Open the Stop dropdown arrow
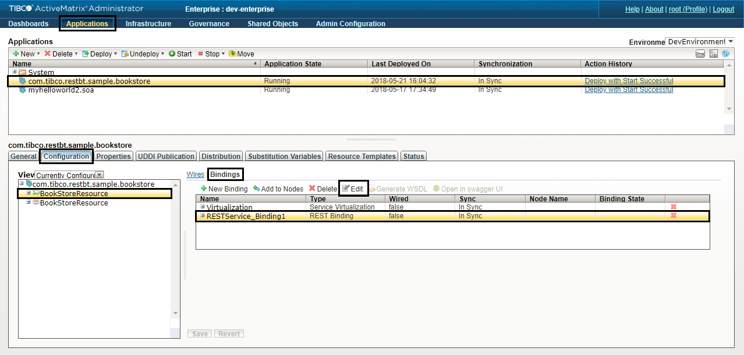744x355 pixels. click(223, 54)
